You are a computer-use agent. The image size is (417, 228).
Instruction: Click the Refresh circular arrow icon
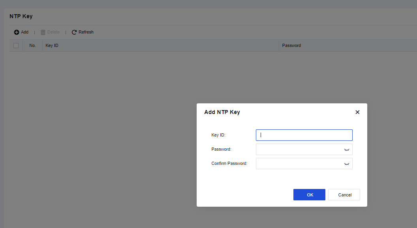pos(74,32)
